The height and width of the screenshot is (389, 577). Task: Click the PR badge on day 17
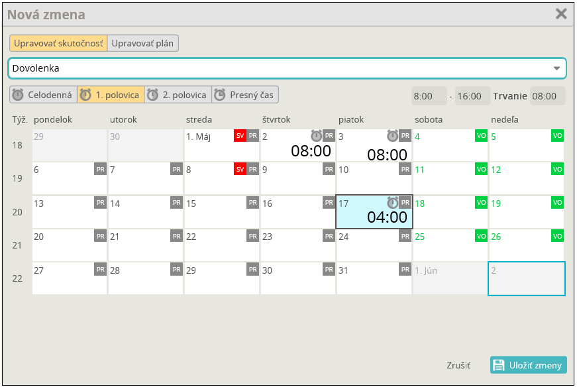tap(405, 202)
